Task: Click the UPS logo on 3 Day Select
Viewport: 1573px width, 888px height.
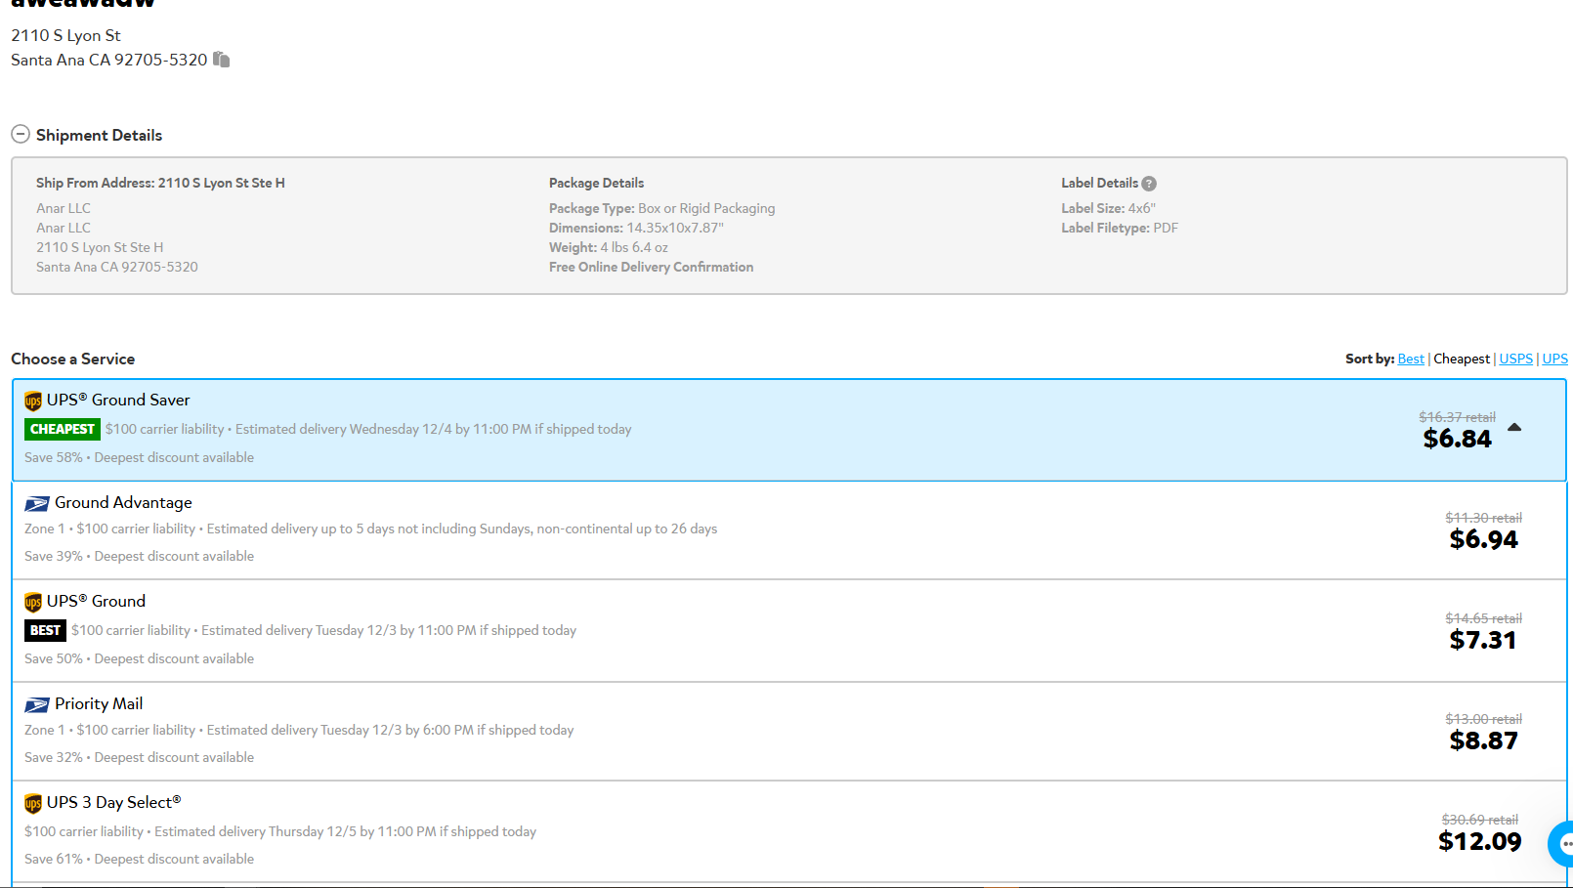Action: 33,803
